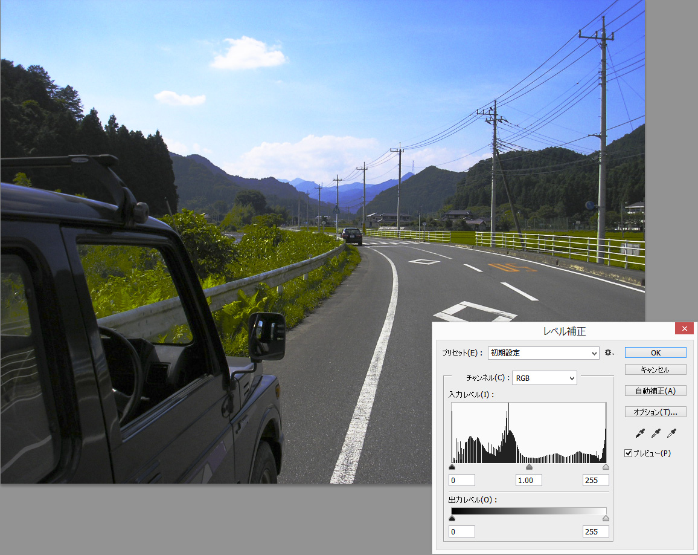Select the white point eyedropper

coord(672,433)
